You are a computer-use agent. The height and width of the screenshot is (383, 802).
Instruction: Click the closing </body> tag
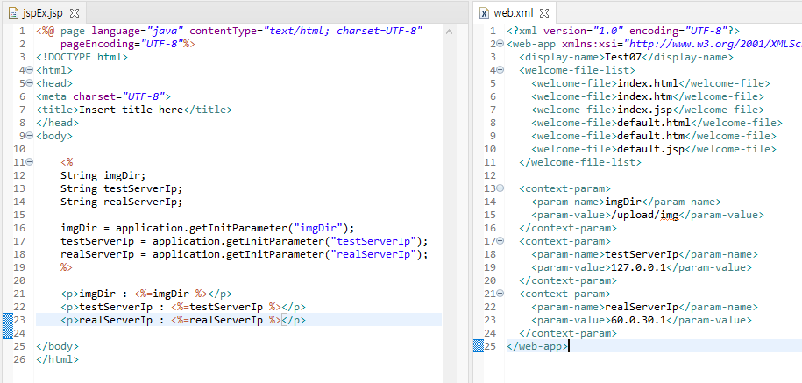click(57, 346)
